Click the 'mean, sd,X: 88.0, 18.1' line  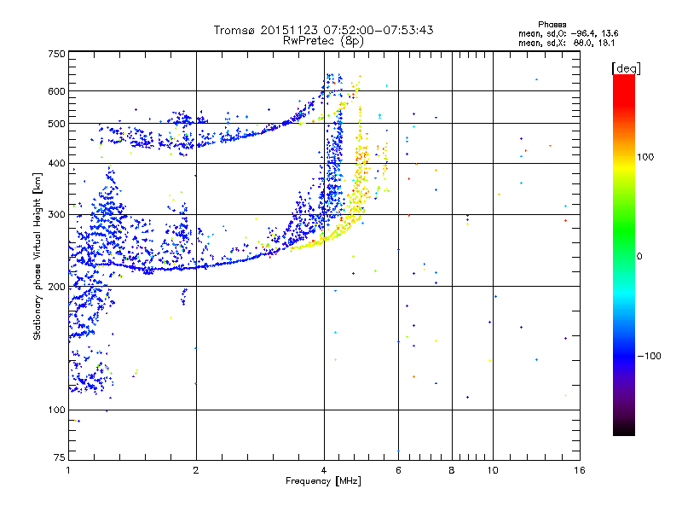(x=566, y=43)
